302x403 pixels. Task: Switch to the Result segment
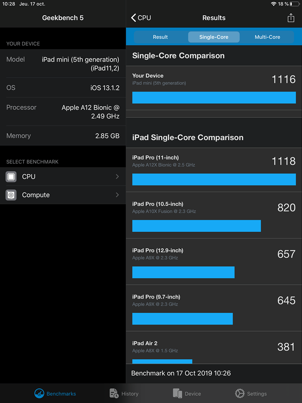click(160, 37)
